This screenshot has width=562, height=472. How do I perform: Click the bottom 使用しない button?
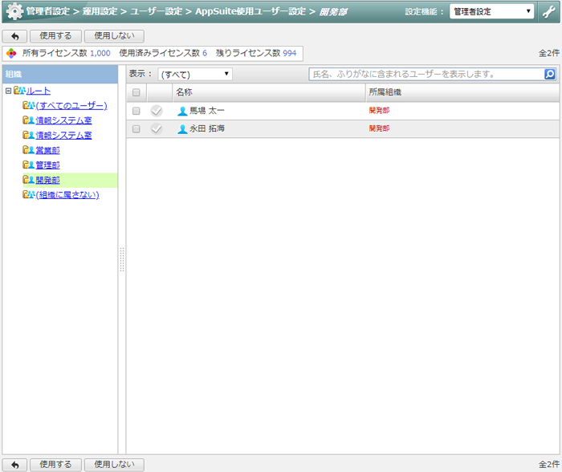pos(114,465)
